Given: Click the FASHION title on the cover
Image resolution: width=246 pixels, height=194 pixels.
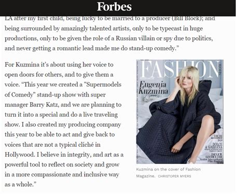Looking at the screenshot, I should coord(180,69).
